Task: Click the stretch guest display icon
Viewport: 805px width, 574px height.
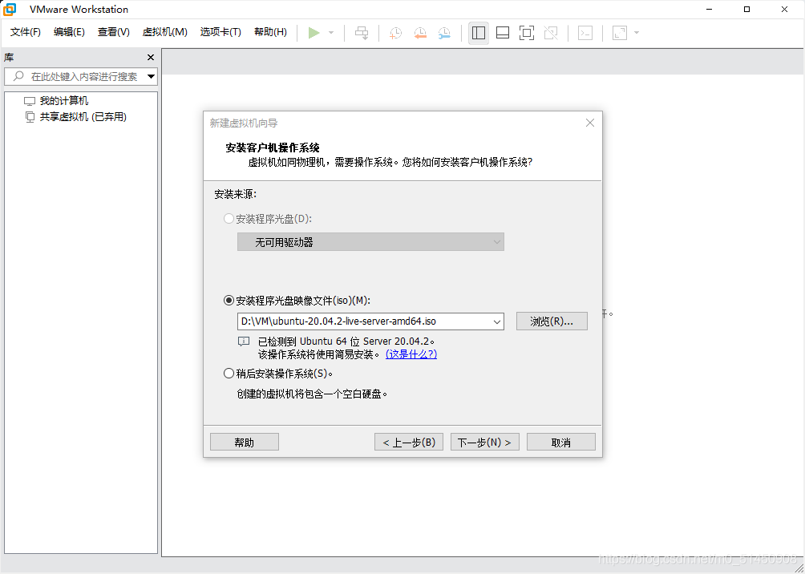Action: (620, 33)
